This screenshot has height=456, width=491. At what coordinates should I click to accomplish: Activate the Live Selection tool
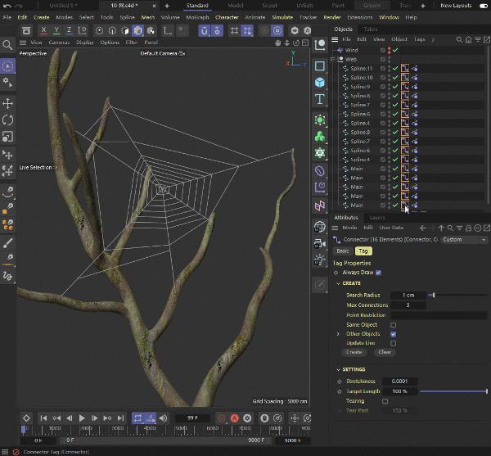tap(8, 66)
